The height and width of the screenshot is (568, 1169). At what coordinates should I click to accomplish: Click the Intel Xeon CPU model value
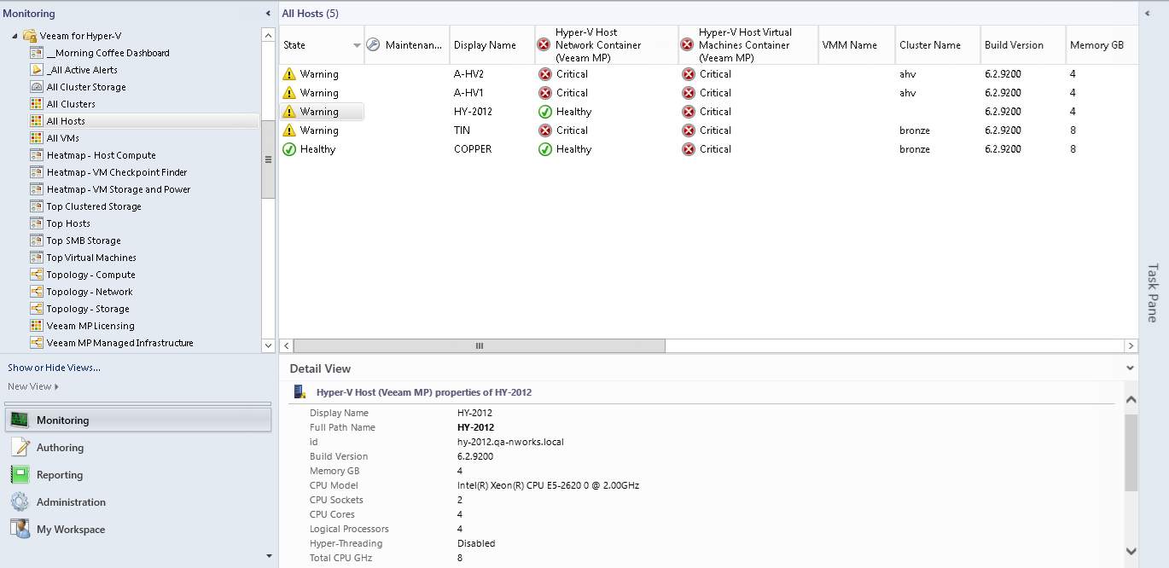[548, 485]
